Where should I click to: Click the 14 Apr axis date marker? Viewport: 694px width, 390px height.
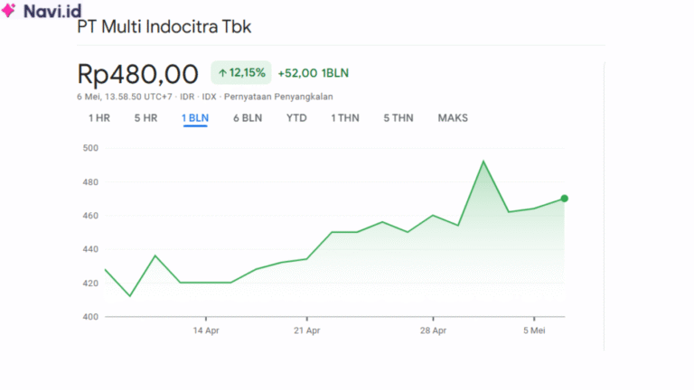click(206, 330)
